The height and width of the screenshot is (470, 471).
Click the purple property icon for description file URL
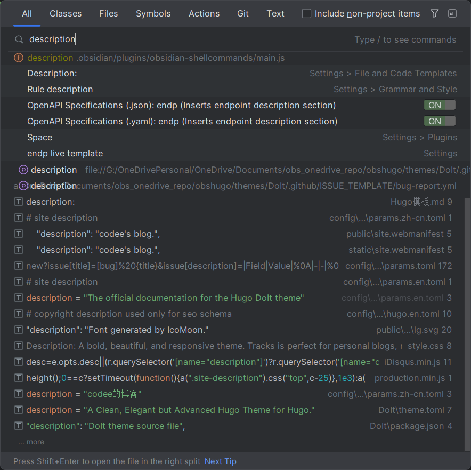point(23,170)
